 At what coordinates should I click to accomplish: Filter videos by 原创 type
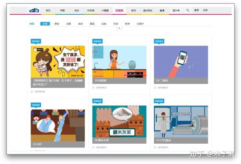57,24
